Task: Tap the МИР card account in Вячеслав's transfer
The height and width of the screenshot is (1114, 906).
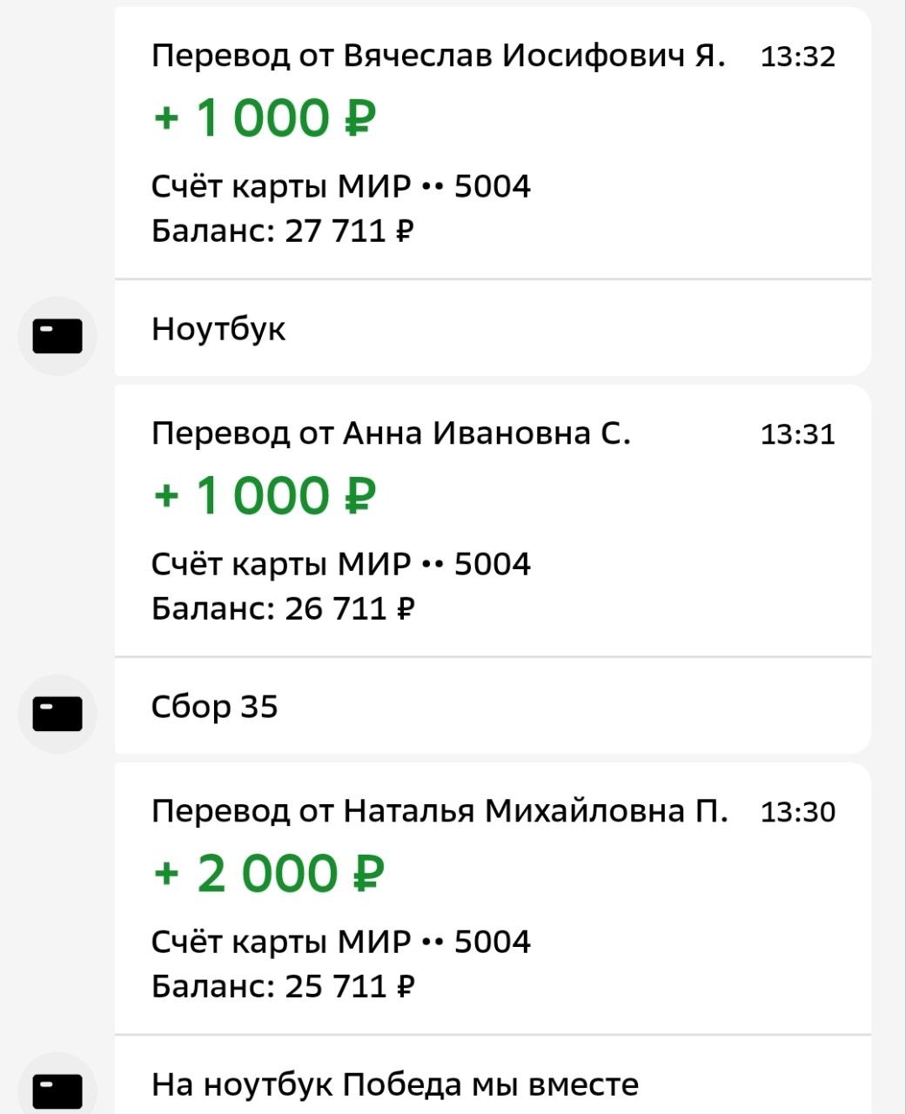Action: click(340, 187)
